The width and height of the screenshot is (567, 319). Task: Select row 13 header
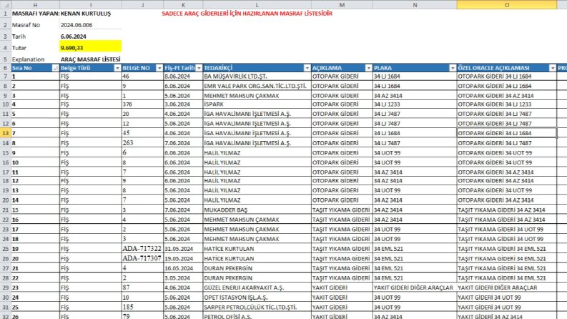[x=6, y=133]
